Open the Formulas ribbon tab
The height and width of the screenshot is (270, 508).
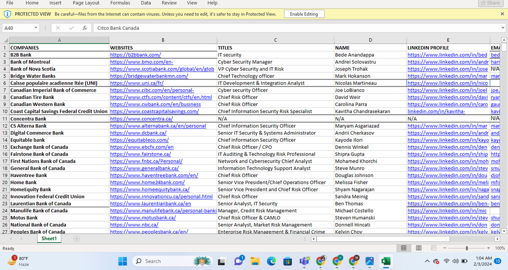(x=120, y=3)
